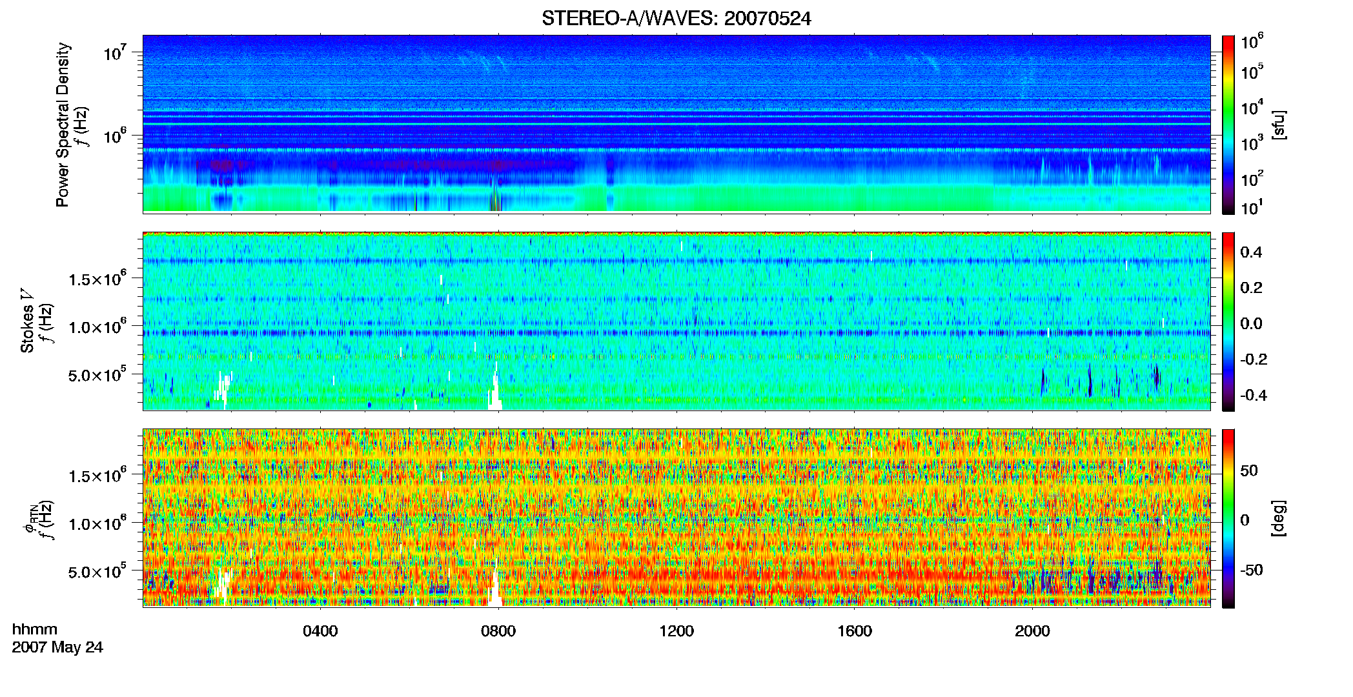
Task: Click the "[deg]" unit label
Action: (1279, 518)
